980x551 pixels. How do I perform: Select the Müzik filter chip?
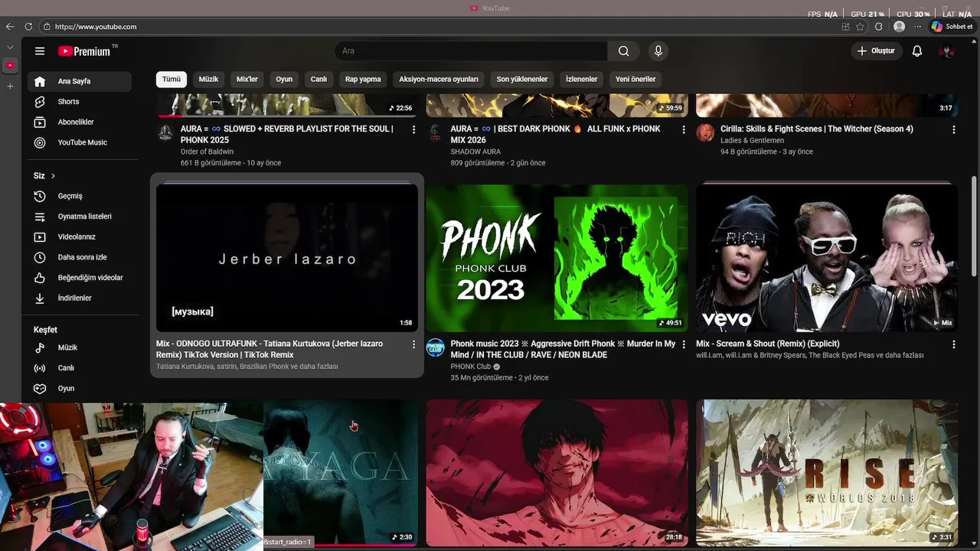coord(208,79)
